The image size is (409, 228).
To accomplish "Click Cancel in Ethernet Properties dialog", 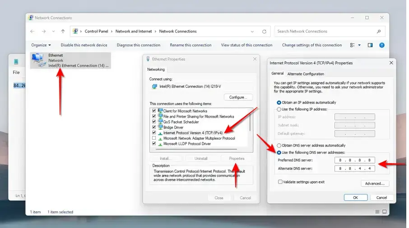I will pyautogui.click(x=245, y=198).
